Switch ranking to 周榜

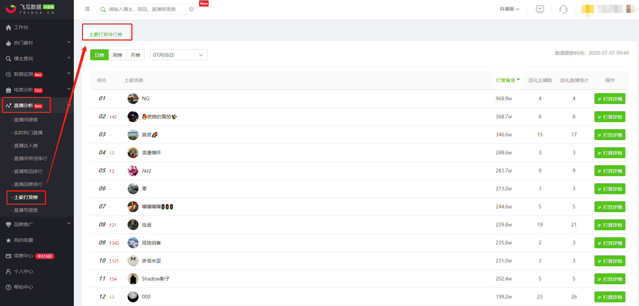(x=117, y=55)
